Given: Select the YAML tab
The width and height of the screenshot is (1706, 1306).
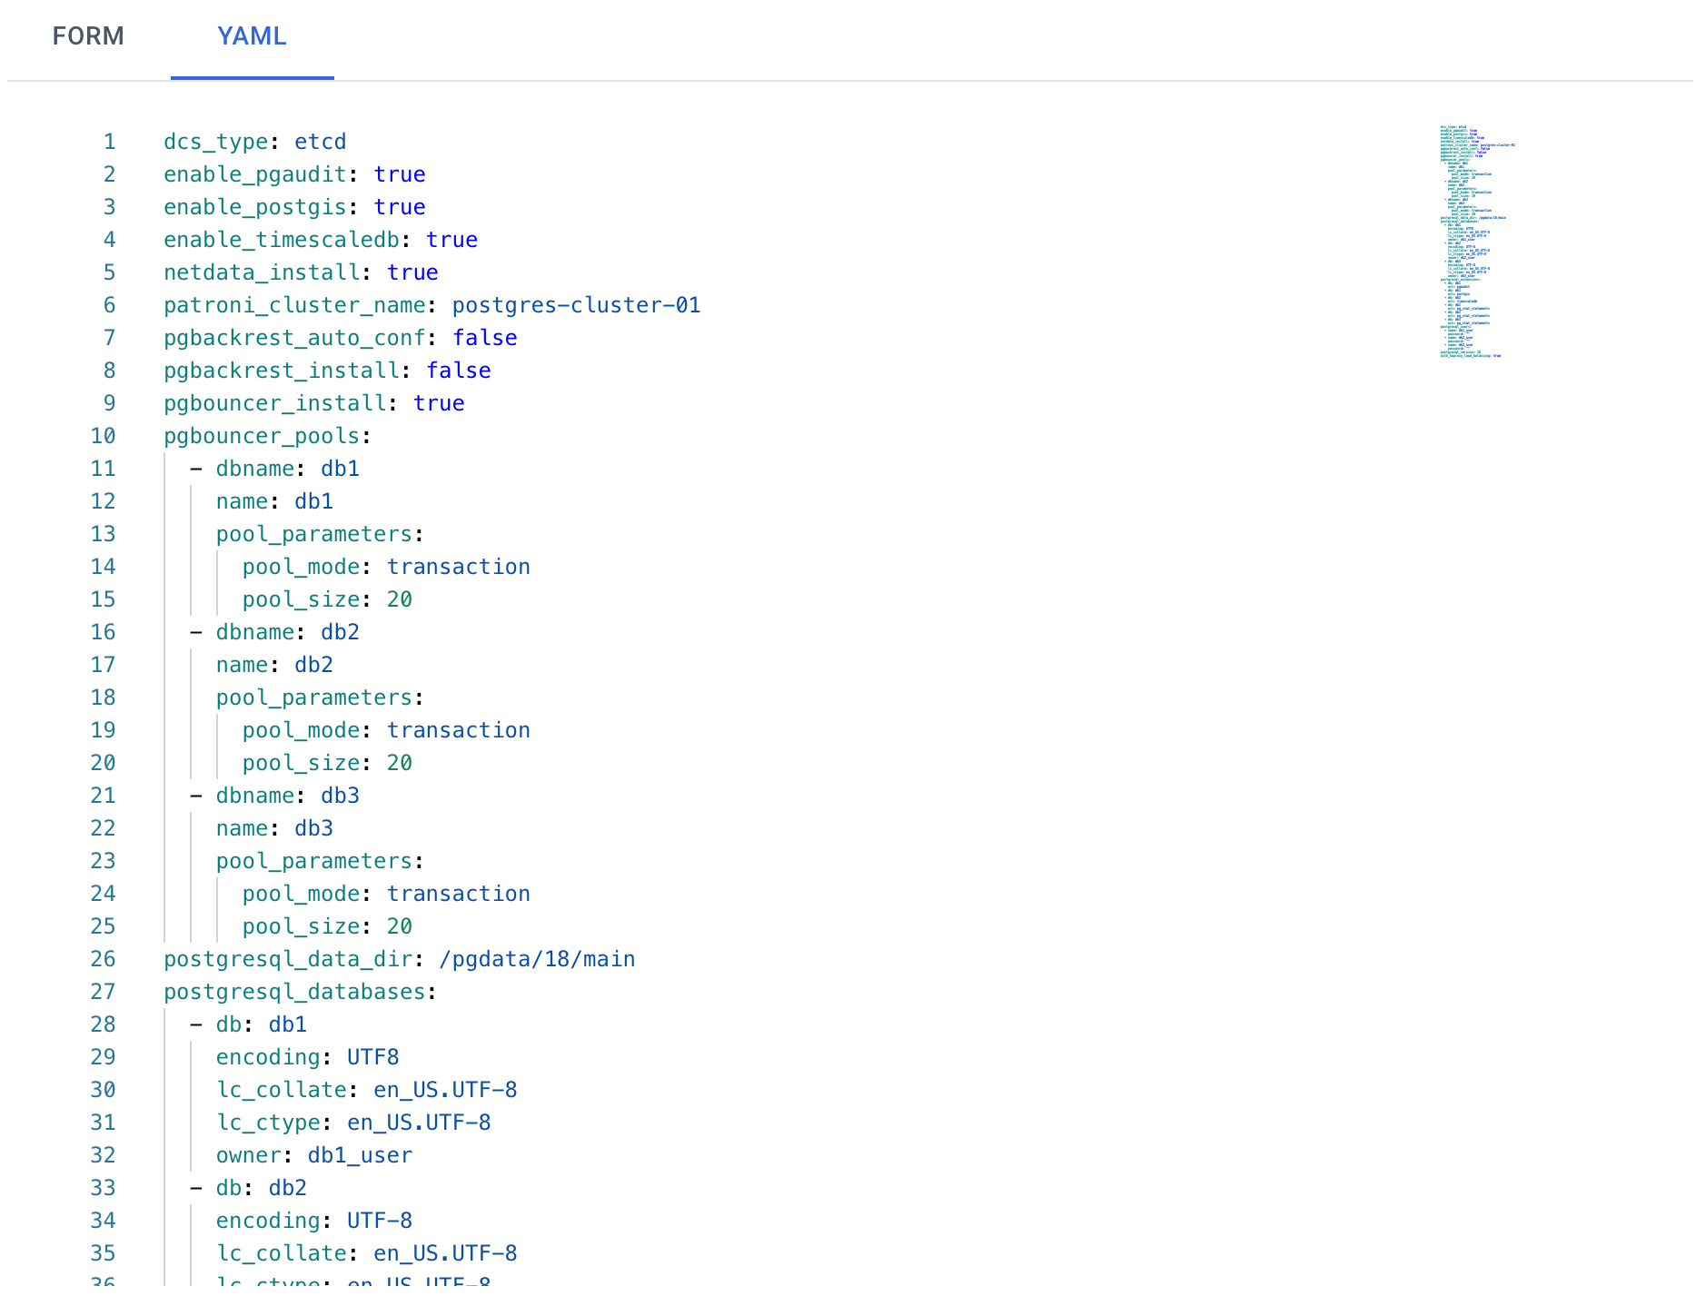Looking at the screenshot, I should point(252,36).
